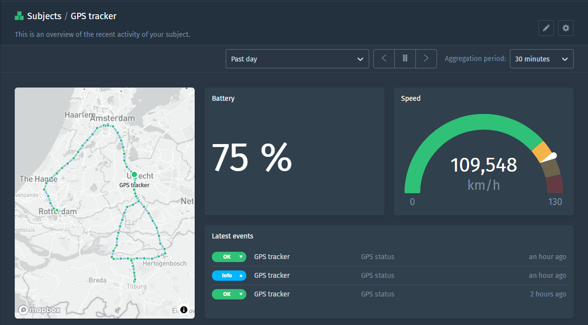Pause live updates with pause button

405,59
